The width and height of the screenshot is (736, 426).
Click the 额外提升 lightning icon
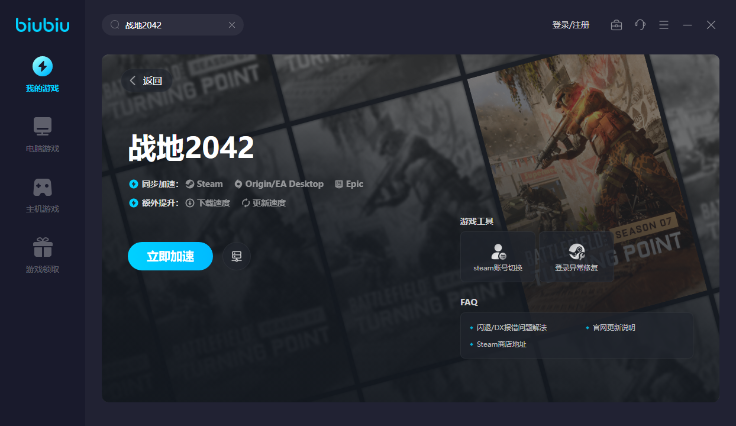coord(134,203)
